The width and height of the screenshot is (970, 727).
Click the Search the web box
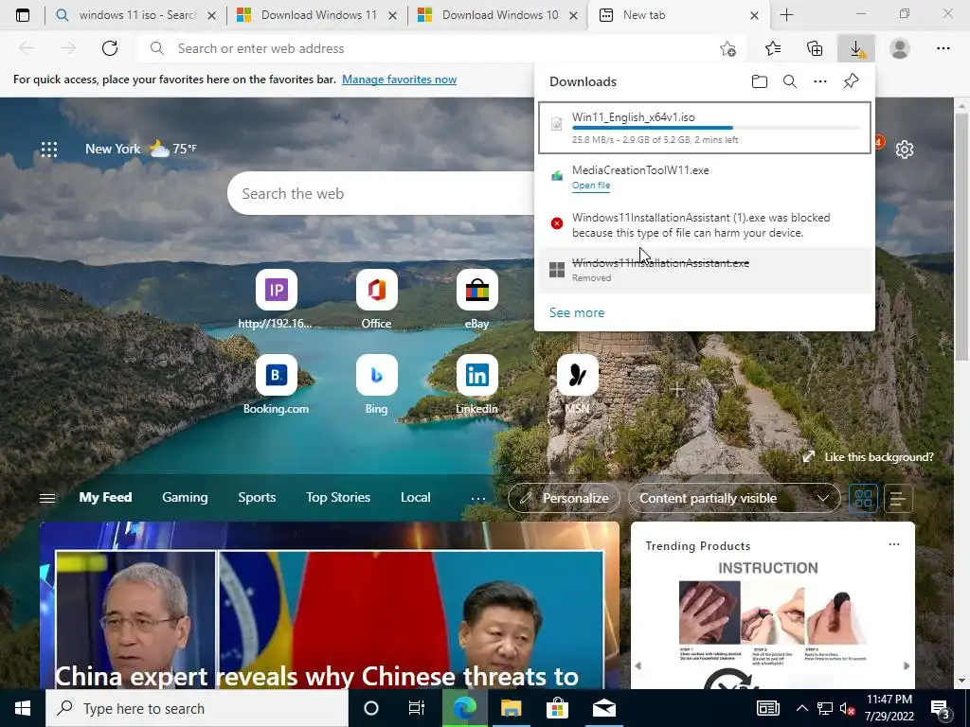381,193
